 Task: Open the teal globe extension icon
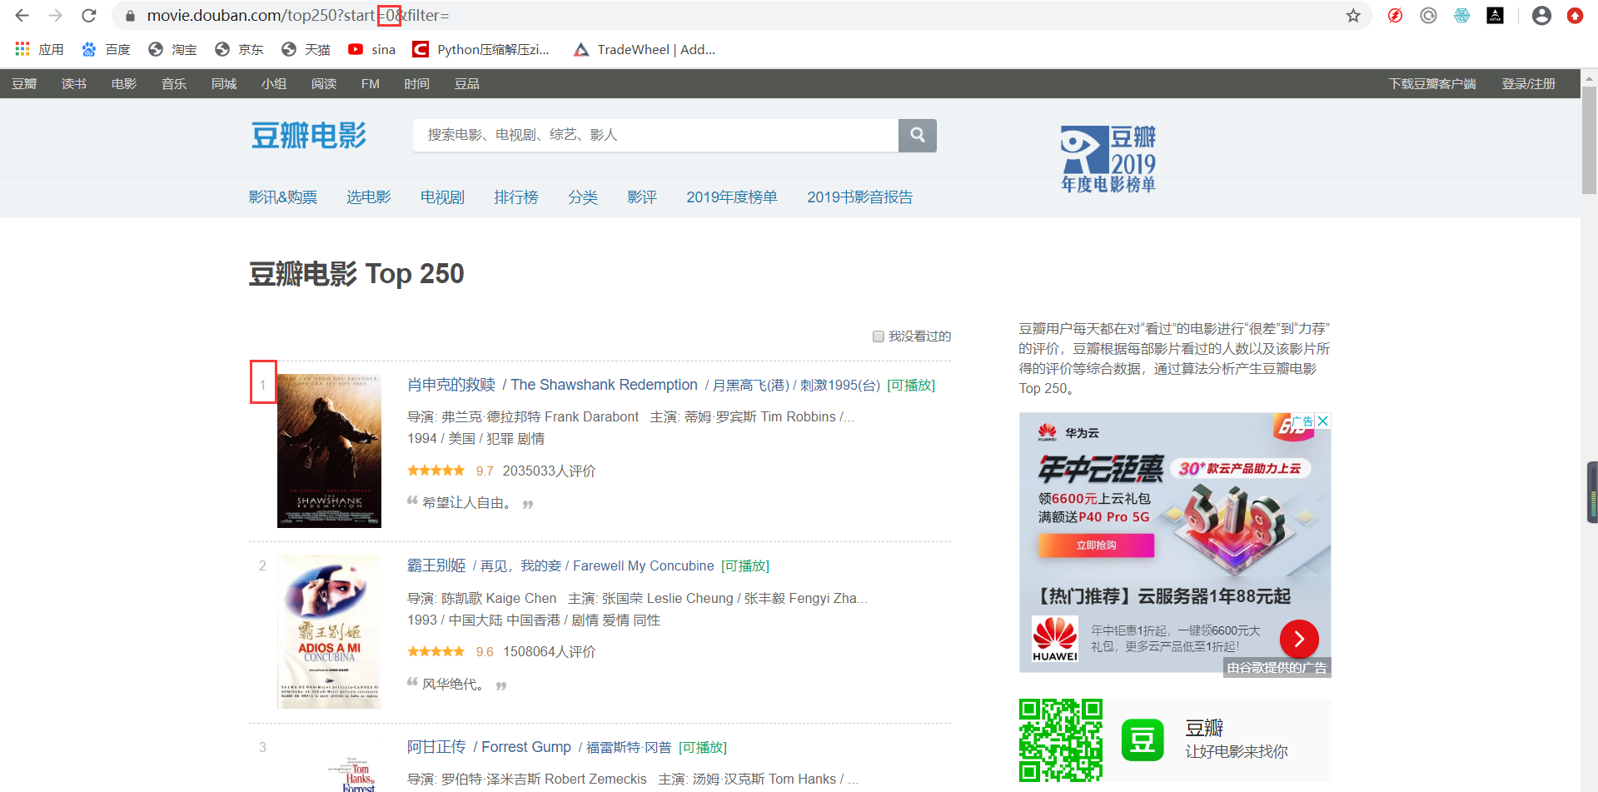tap(1461, 16)
